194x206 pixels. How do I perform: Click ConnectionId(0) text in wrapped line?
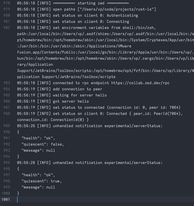tap(67, 120)
